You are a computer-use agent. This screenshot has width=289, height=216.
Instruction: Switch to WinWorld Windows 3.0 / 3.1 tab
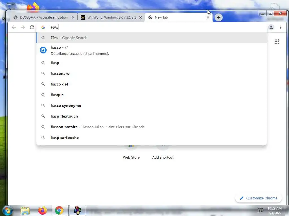(x=111, y=17)
